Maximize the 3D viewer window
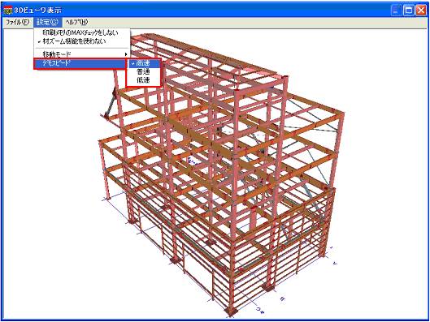This screenshot has height=322, width=430. pos(409,11)
